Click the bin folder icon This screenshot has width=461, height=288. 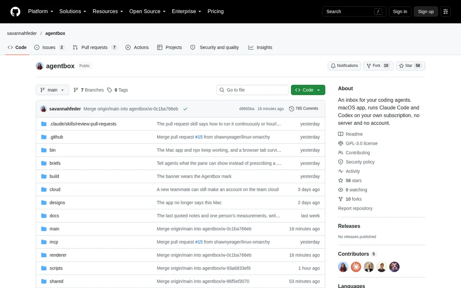(44, 150)
